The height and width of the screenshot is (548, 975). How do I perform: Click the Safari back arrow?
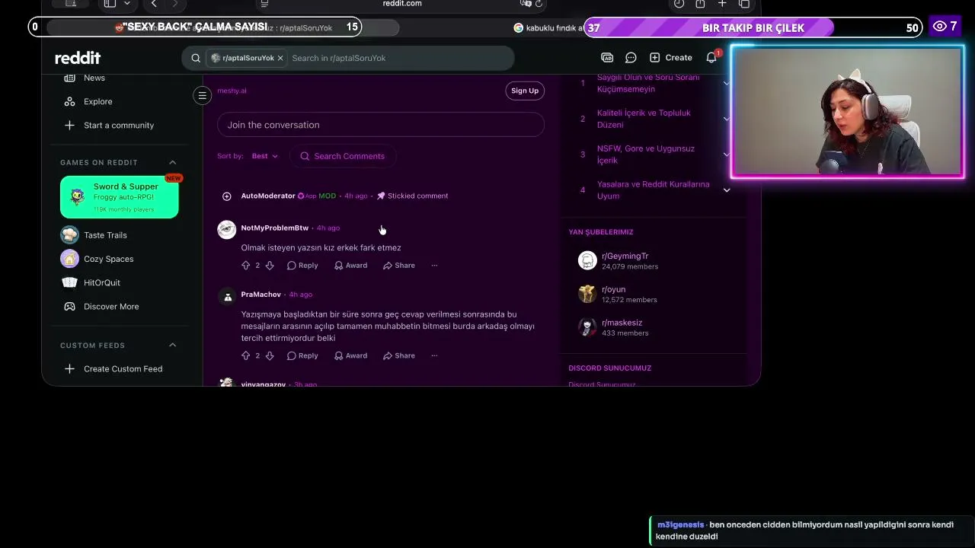(154, 4)
